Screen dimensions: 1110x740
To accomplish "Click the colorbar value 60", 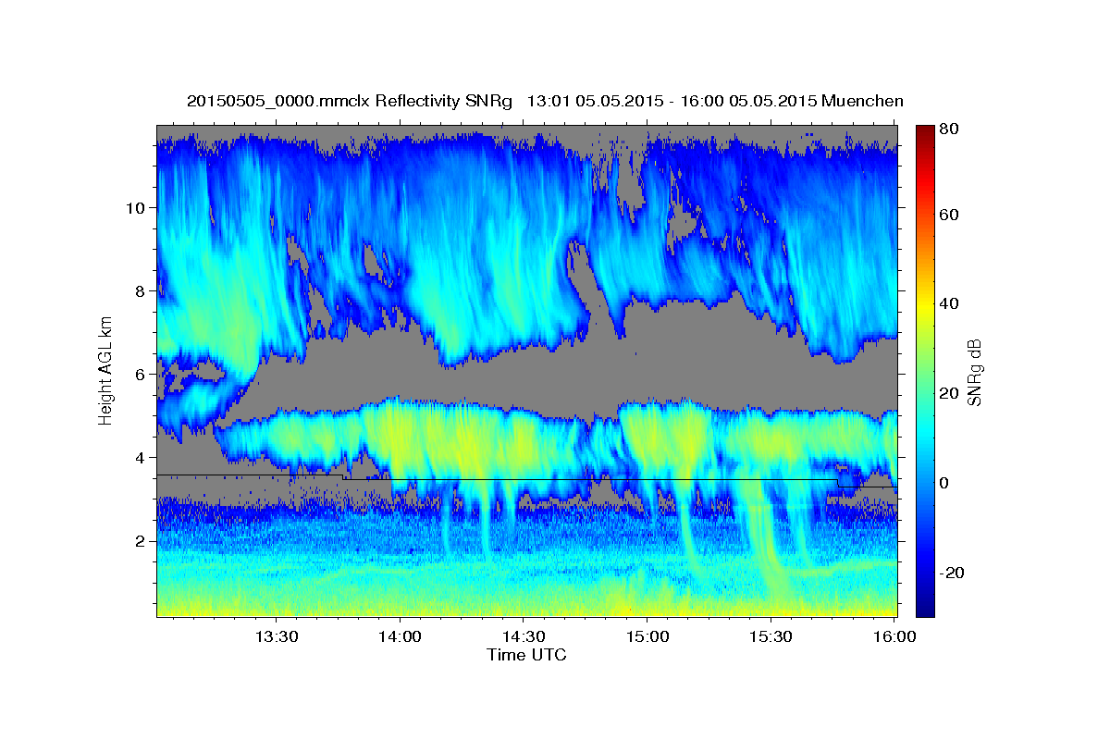I will click(x=949, y=215).
